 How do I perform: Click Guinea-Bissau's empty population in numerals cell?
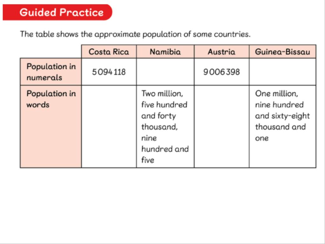[282, 72]
